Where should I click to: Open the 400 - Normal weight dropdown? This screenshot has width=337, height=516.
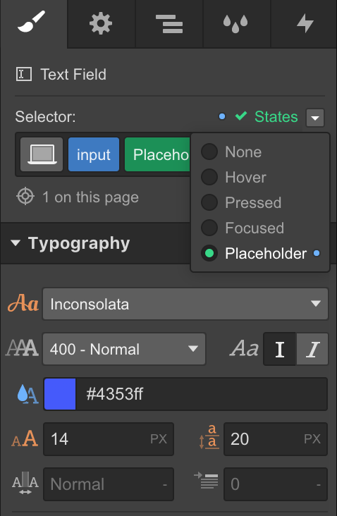point(124,349)
